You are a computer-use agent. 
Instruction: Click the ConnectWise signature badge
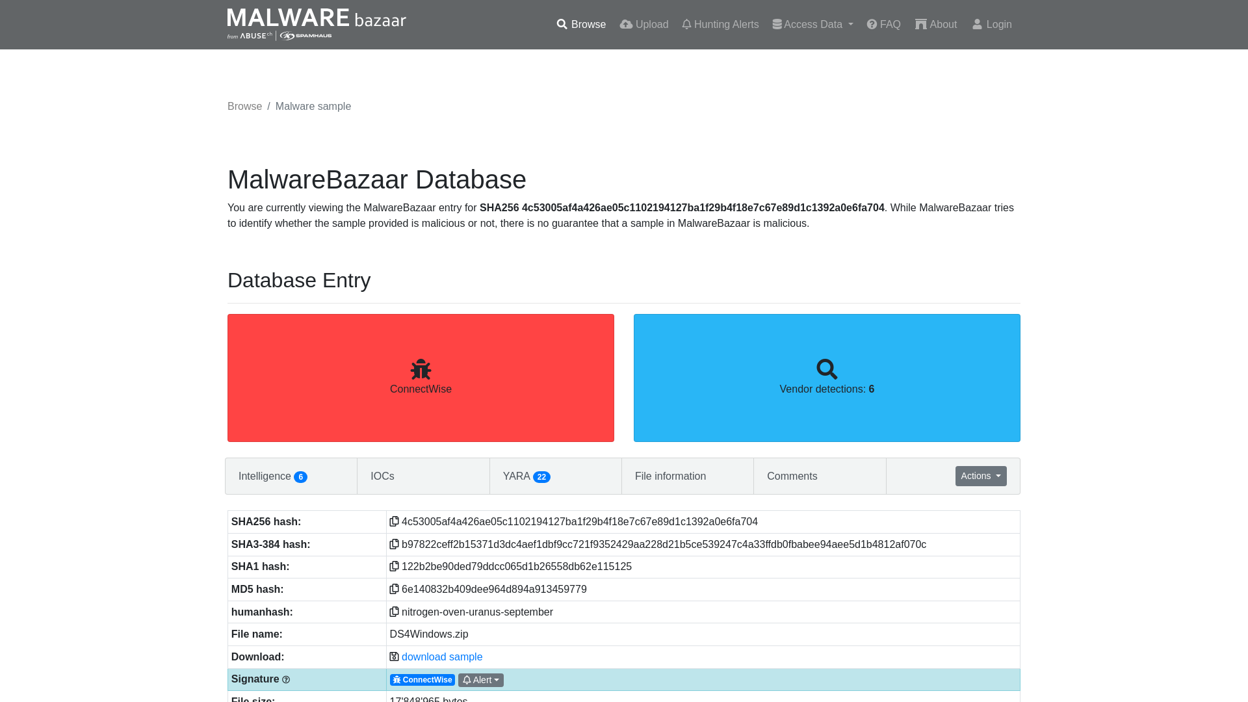coord(422,680)
